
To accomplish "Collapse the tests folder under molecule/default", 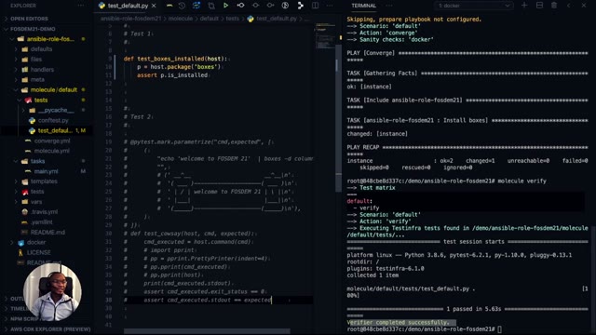I will (x=41, y=100).
